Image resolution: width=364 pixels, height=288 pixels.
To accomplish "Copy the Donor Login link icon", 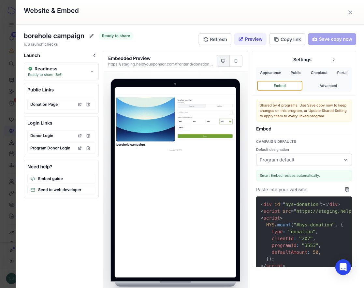I will 88,136.
